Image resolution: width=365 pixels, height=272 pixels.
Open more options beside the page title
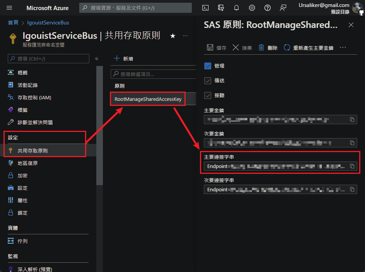[x=185, y=36]
